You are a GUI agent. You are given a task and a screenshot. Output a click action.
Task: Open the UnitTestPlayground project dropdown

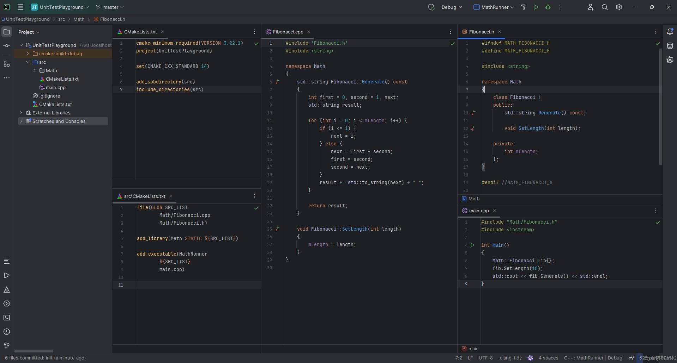[x=60, y=7]
